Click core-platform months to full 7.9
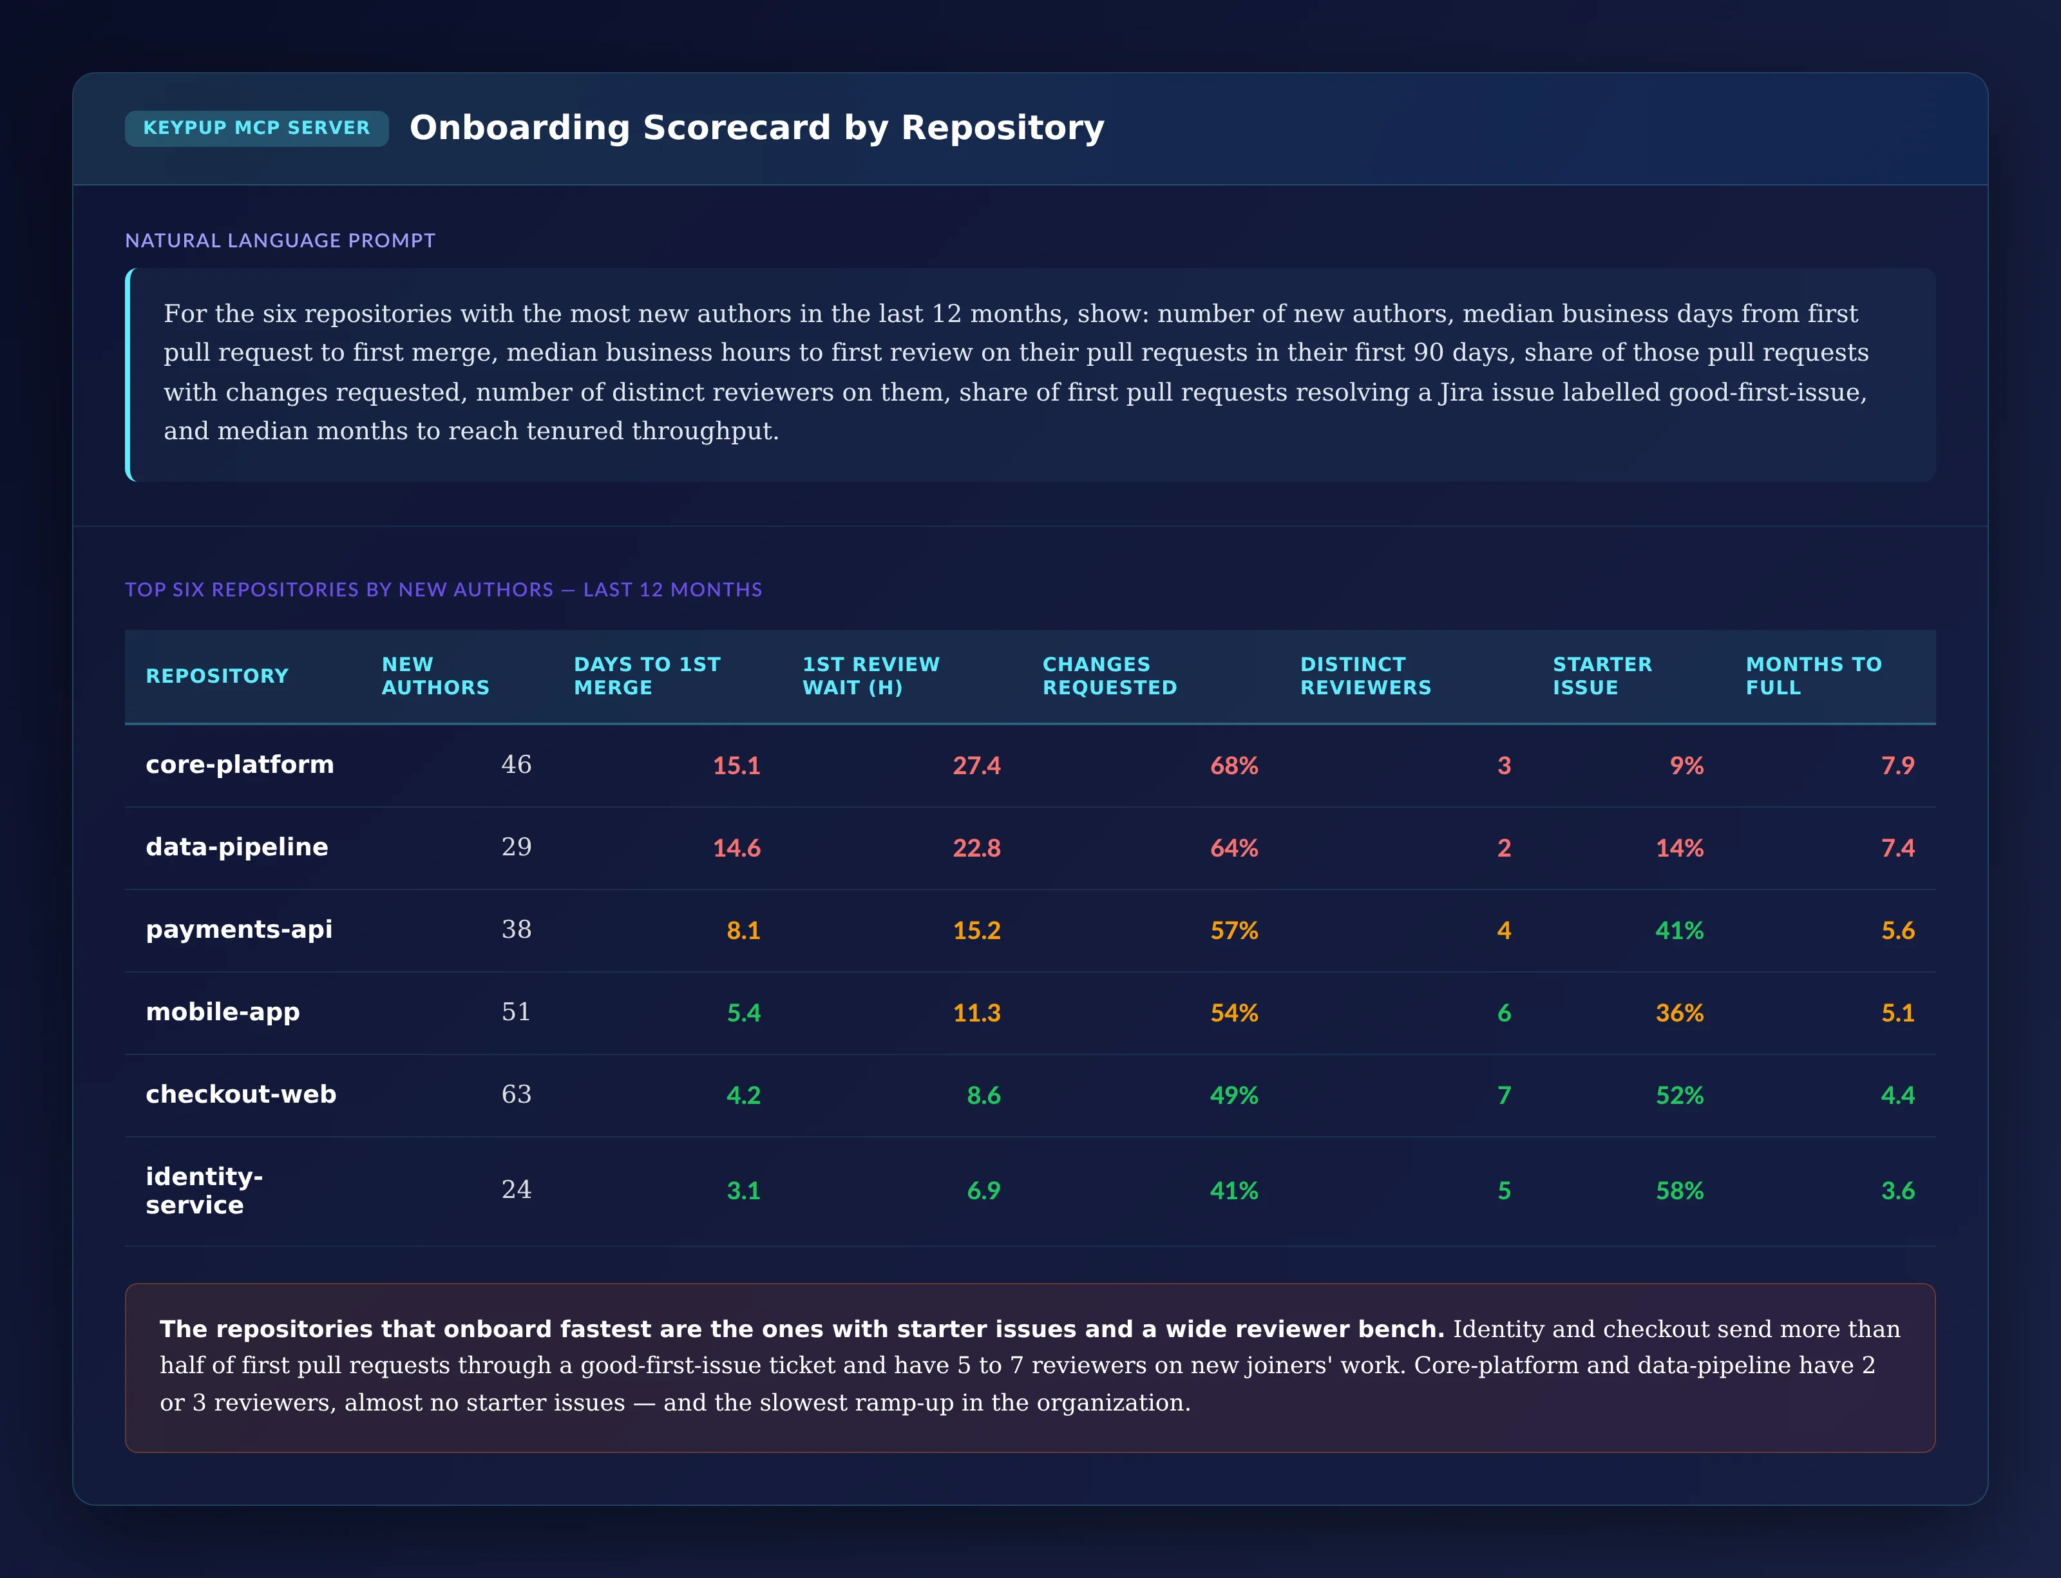 1899,766
